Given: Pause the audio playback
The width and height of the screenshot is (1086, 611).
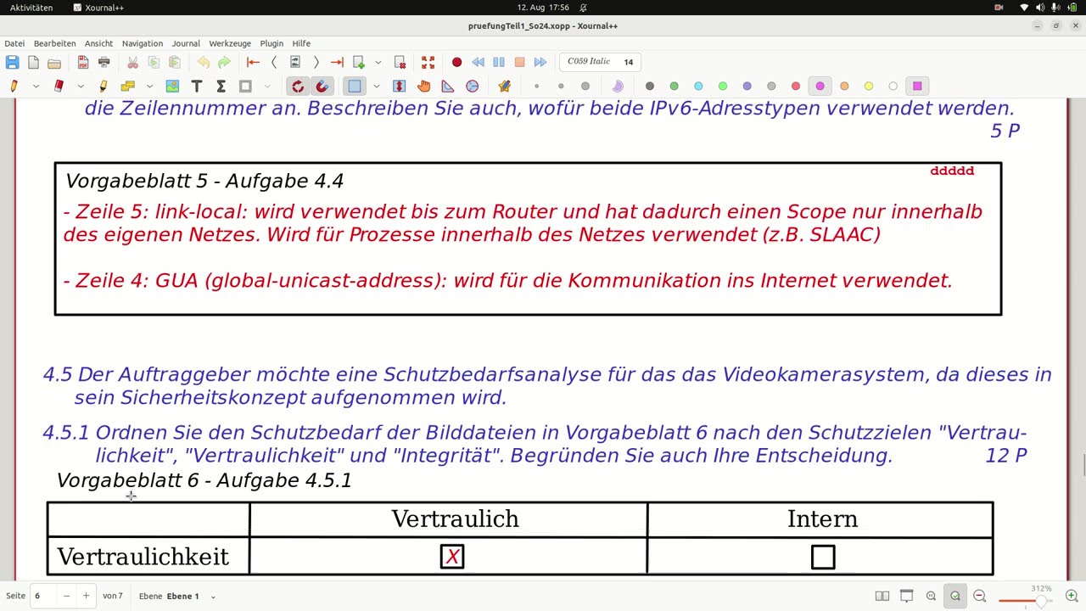Looking at the screenshot, I should [499, 62].
